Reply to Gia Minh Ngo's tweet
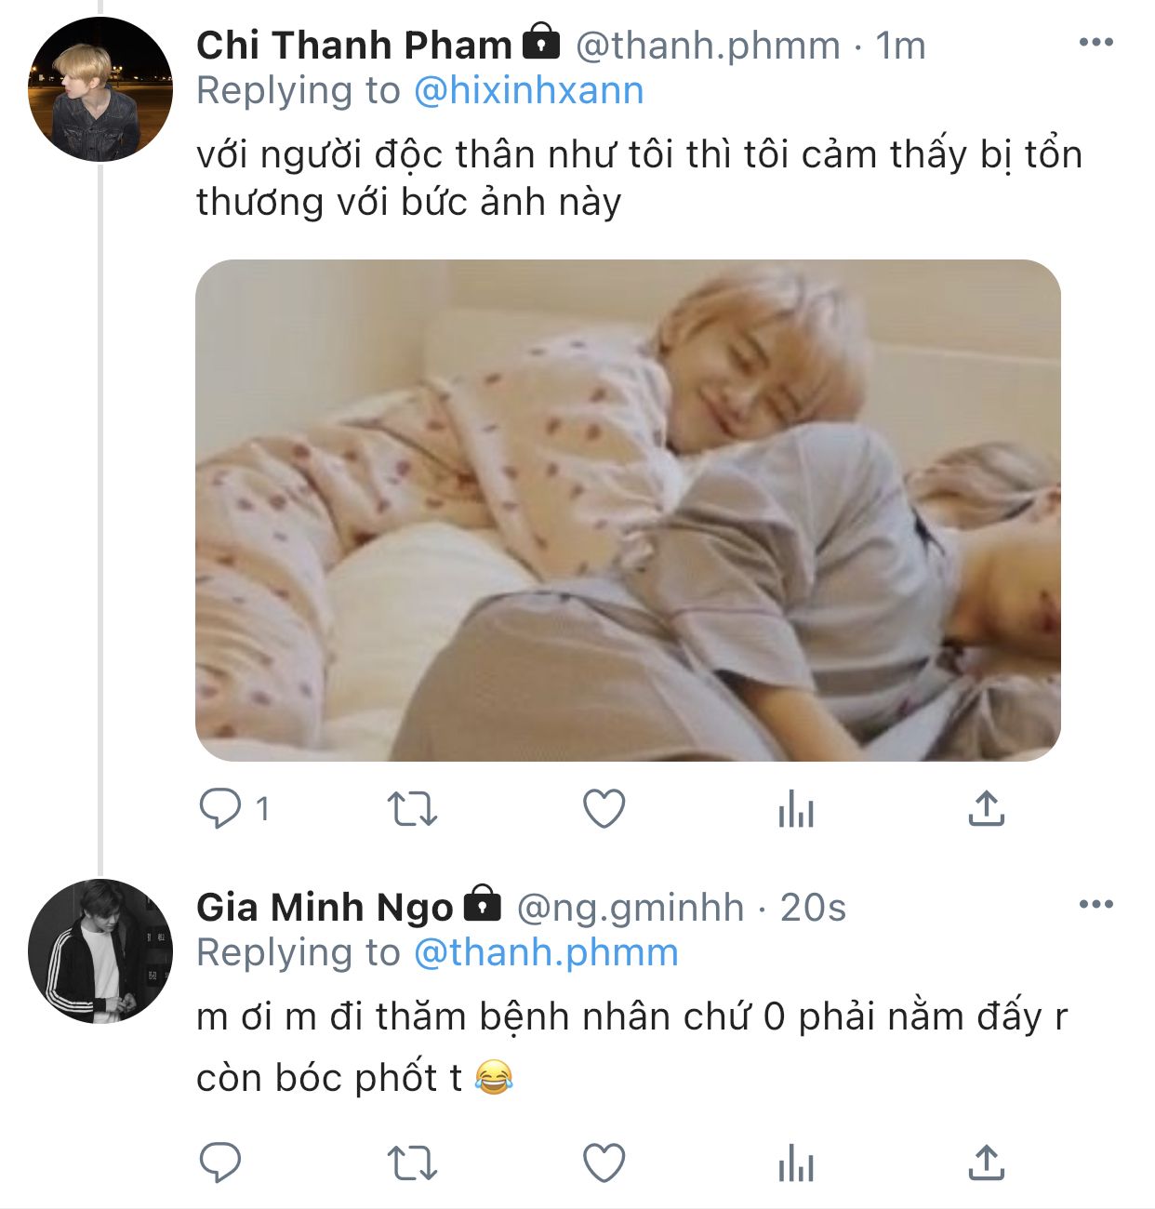 click(x=220, y=1162)
